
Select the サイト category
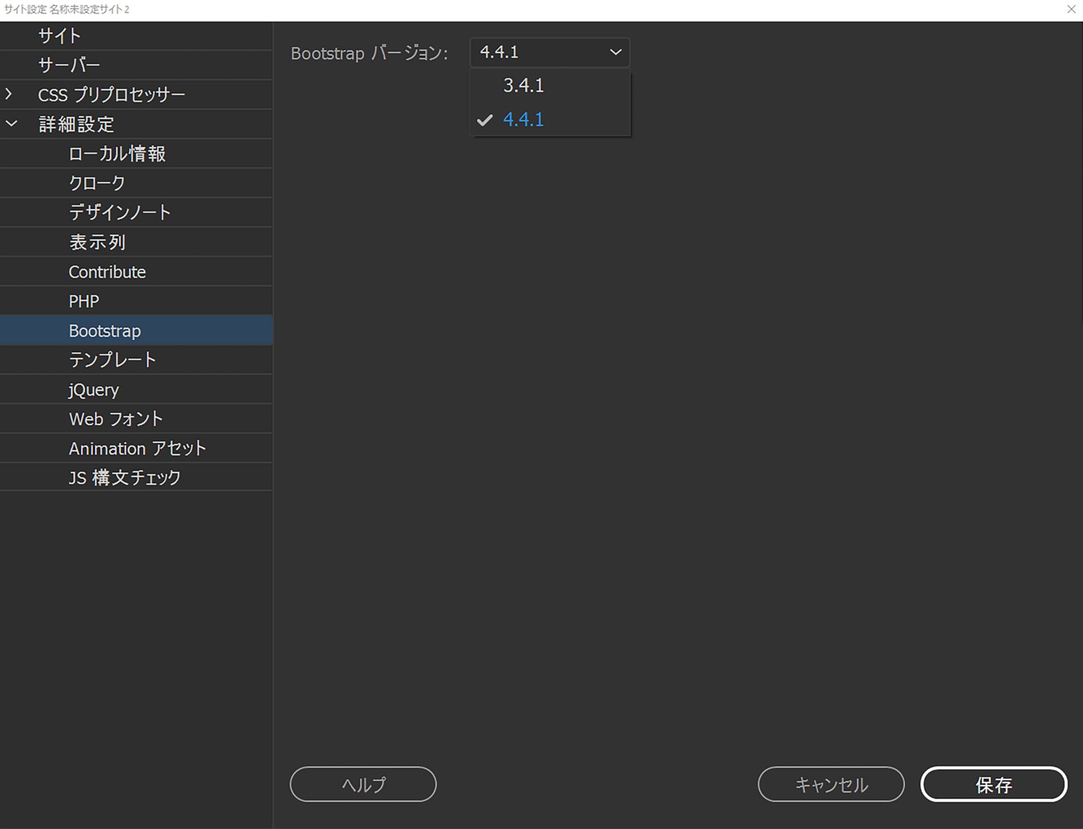coord(58,36)
